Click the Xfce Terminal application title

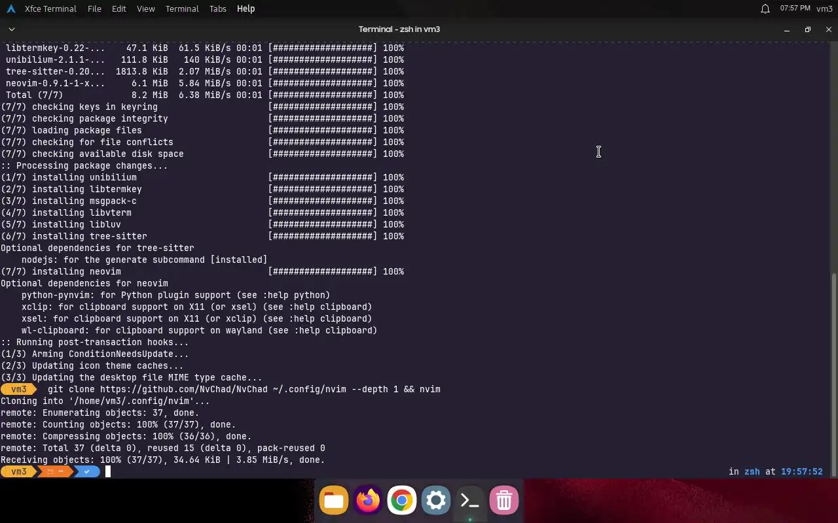50,8
